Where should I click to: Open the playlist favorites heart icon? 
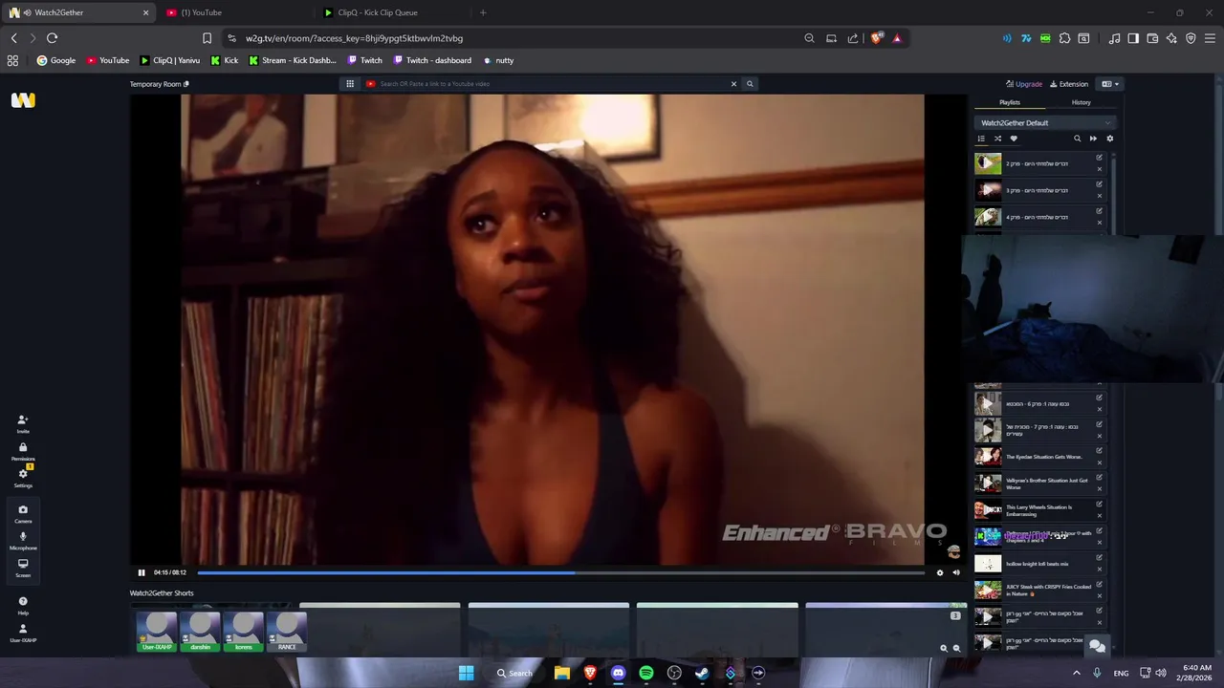click(1014, 139)
